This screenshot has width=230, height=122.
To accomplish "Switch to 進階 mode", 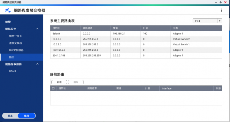I will coord(27,116).
